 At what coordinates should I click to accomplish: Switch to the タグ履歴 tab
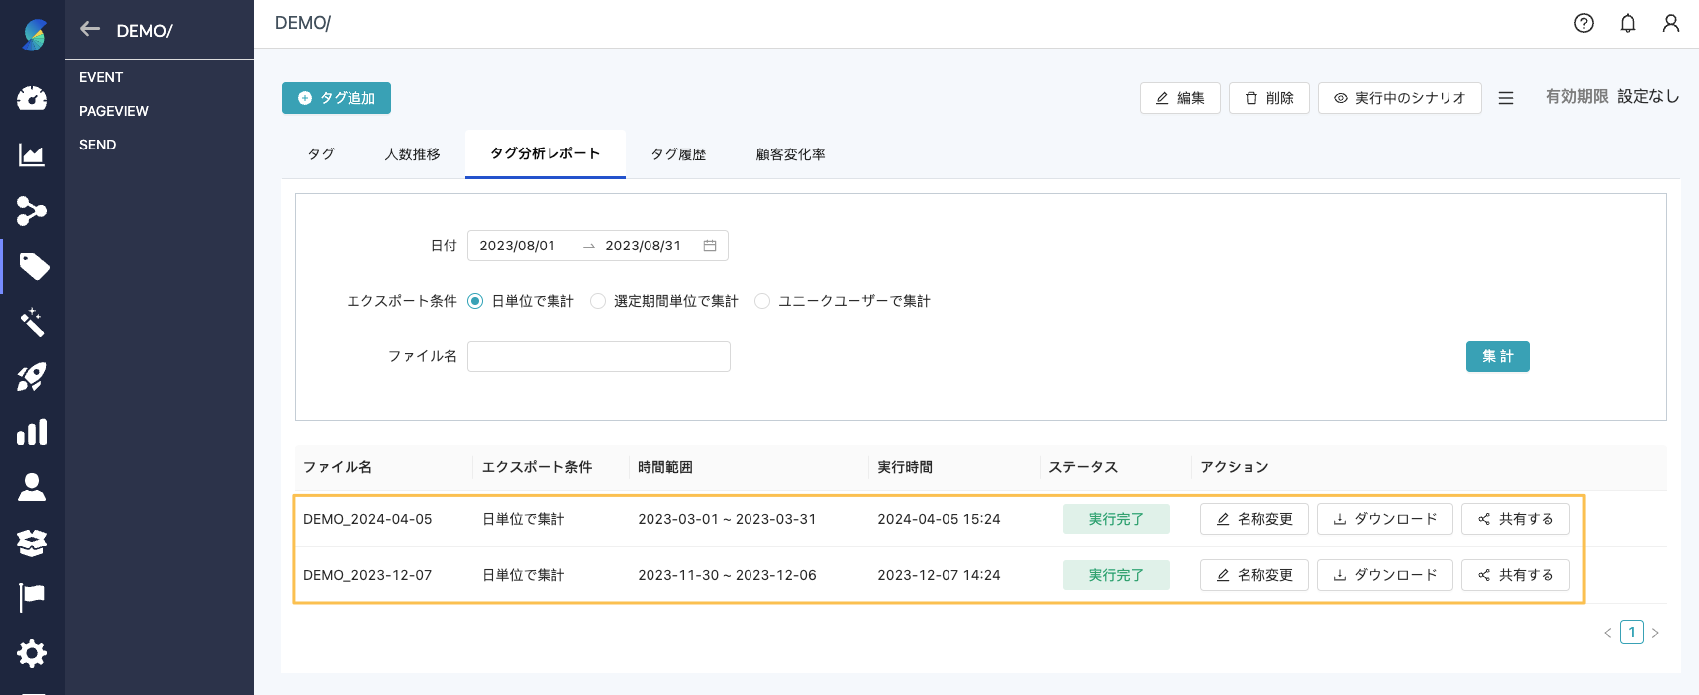click(x=678, y=154)
